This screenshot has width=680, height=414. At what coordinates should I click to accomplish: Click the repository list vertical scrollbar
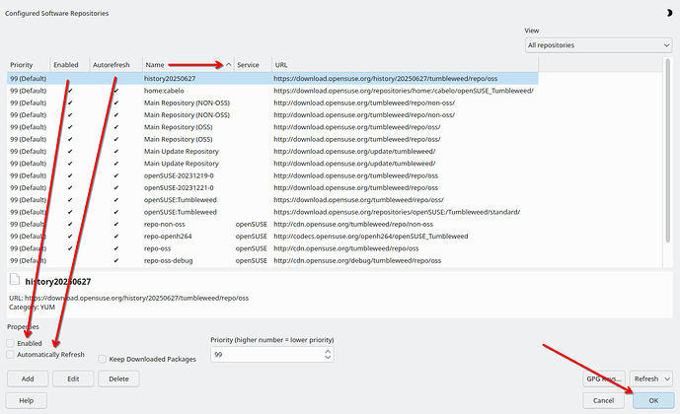[x=668, y=152]
